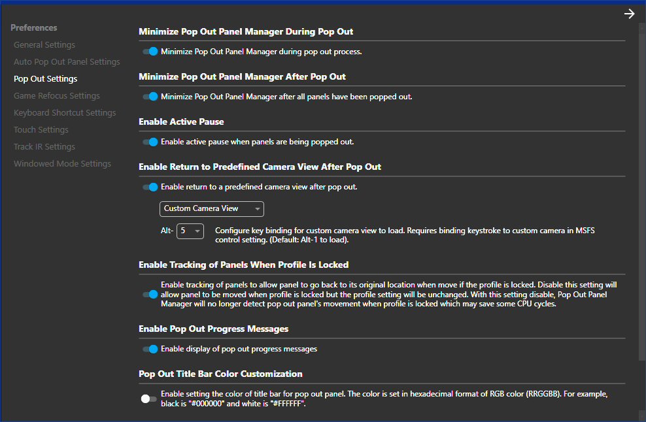Open General Settings preferences
646x422 pixels.
(x=44, y=45)
